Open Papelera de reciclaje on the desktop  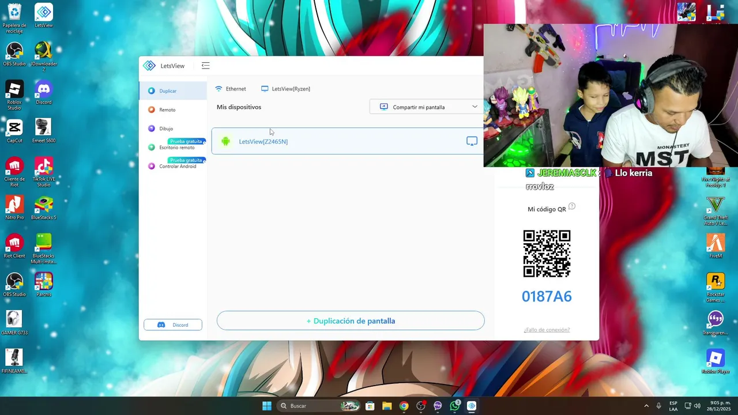(x=14, y=18)
